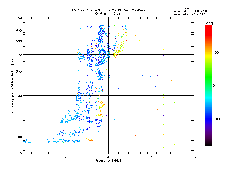The width and height of the screenshot is (228, 171).
Task: Click the y-axis '300' tick label
Action: coord(19,72)
